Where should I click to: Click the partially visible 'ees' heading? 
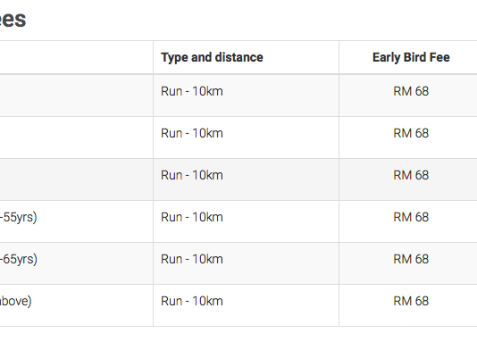pyautogui.click(x=13, y=20)
